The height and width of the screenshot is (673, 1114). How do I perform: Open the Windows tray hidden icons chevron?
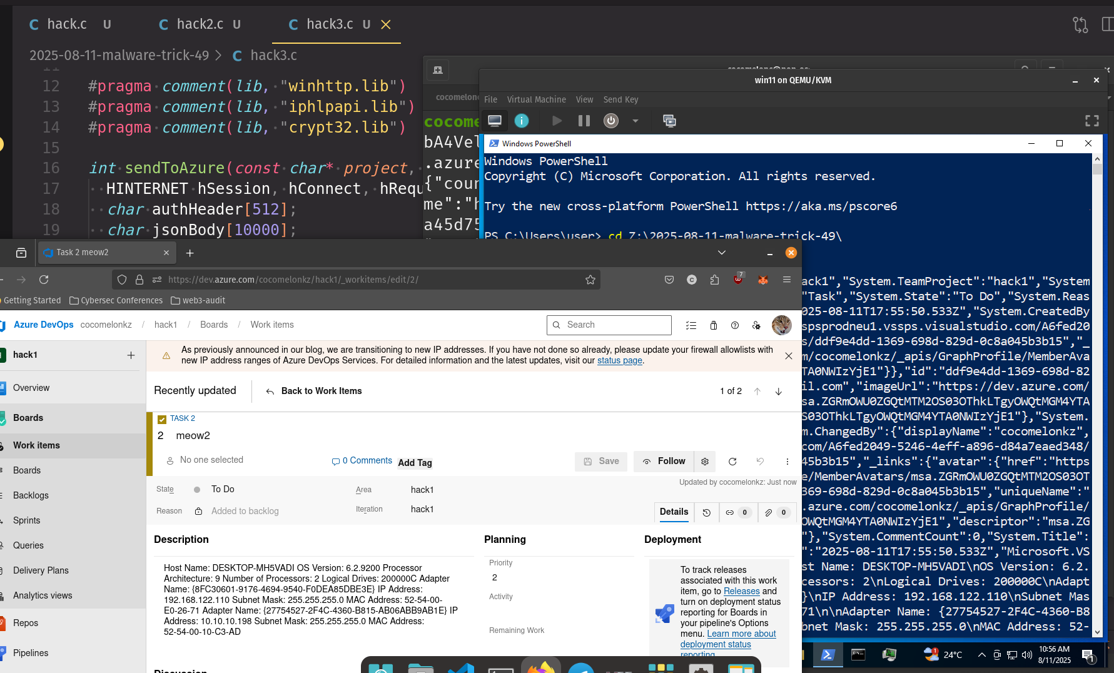click(x=981, y=655)
